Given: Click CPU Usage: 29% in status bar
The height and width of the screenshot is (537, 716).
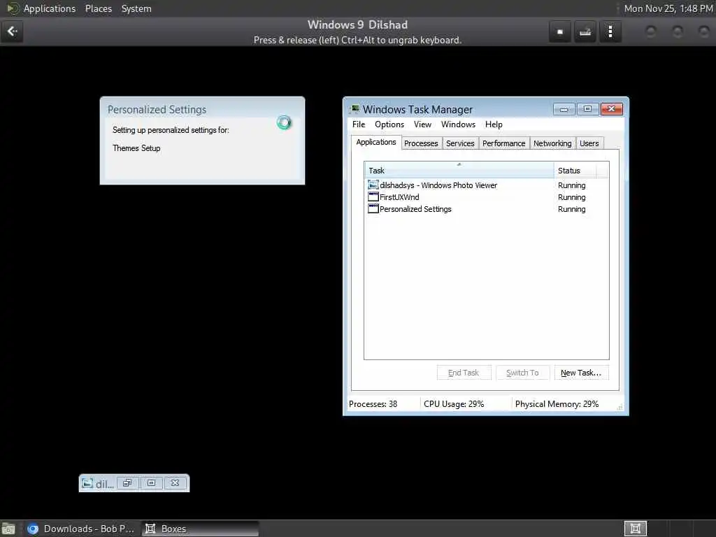Looking at the screenshot, I should 453,403.
